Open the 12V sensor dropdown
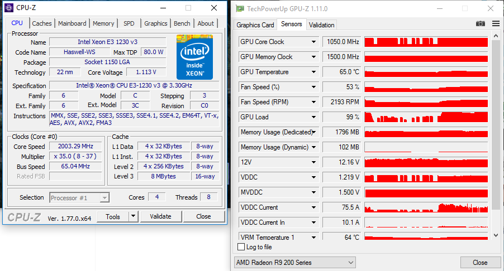 pyautogui.click(x=313, y=162)
